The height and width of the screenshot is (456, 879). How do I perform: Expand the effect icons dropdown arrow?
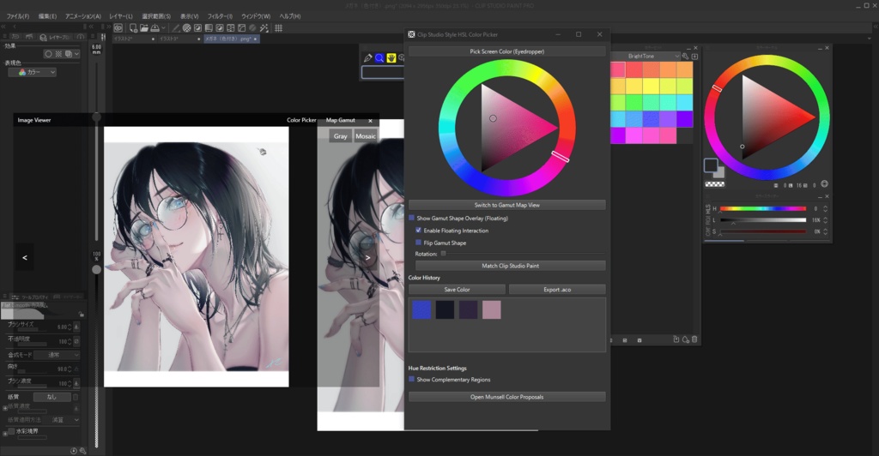click(x=76, y=54)
